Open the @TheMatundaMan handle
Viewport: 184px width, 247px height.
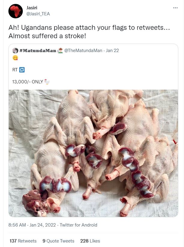coord(83,51)
